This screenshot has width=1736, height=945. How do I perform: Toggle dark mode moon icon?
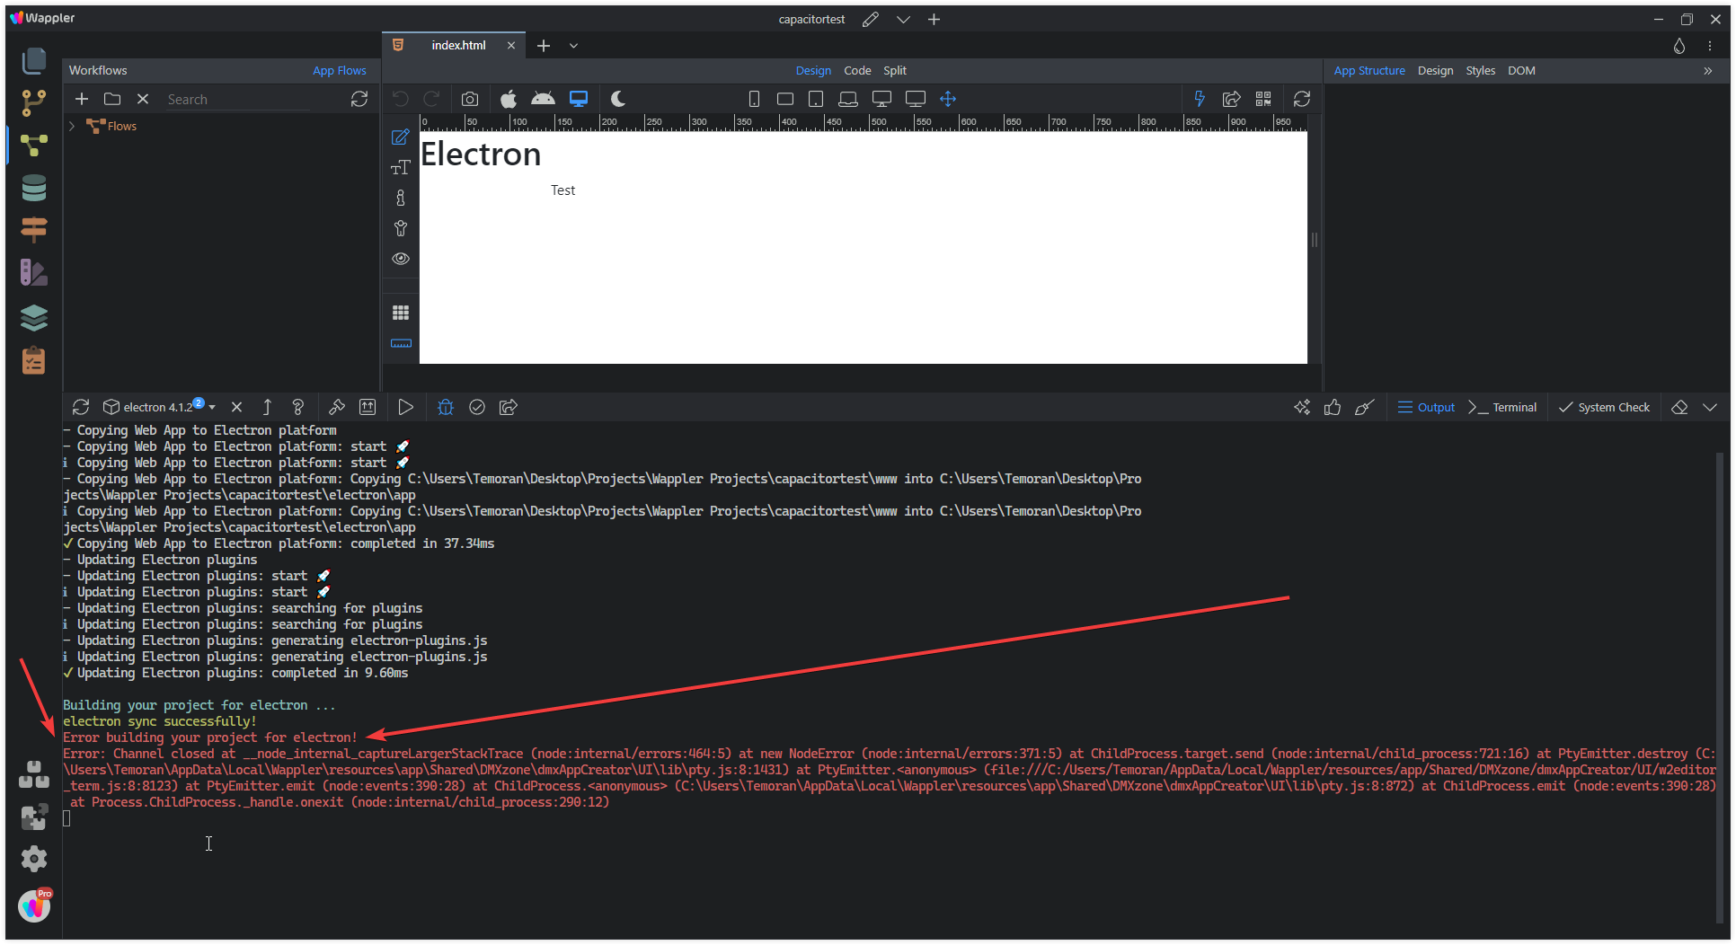[618, 99]
